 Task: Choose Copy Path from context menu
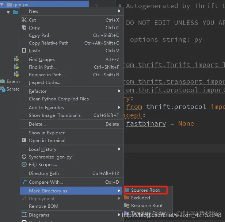[x=72, y=35]
